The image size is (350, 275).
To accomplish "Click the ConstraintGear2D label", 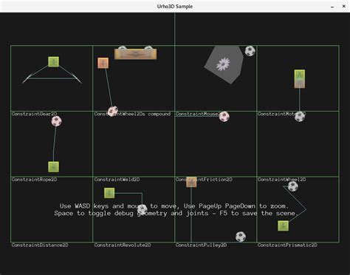I will (x=34, y=114).
